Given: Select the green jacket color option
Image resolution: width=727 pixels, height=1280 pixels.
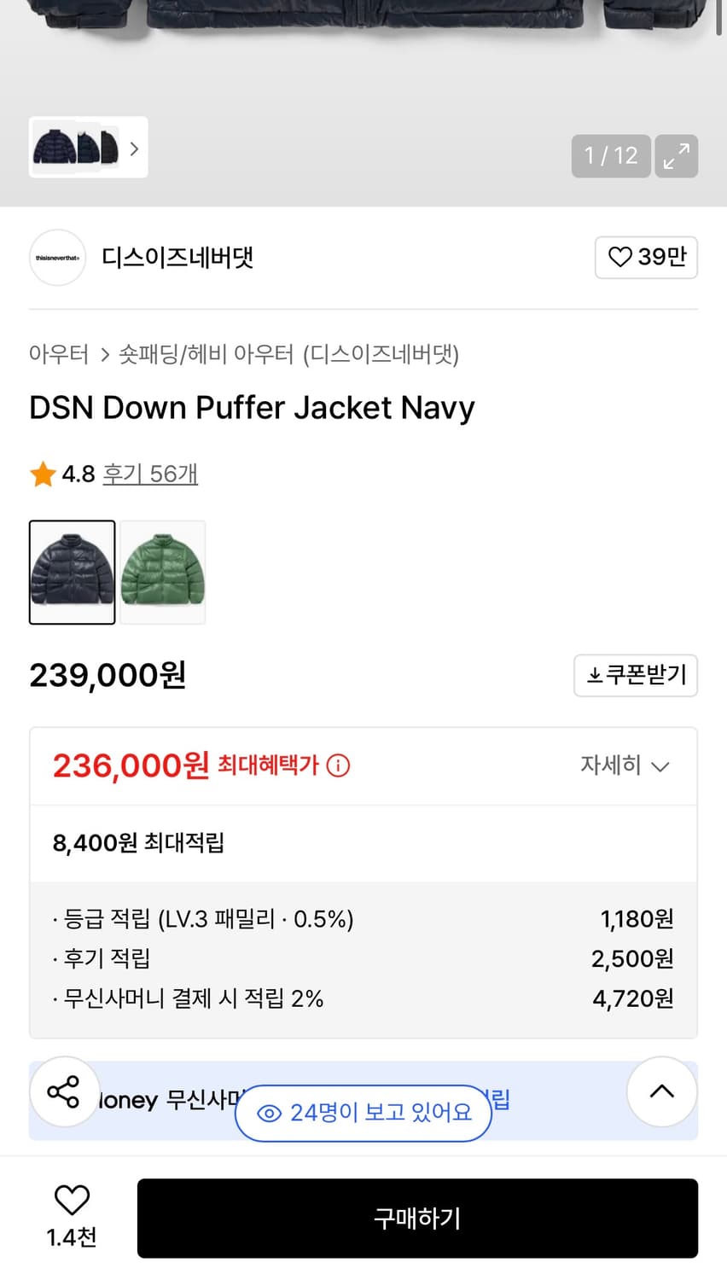Looking at the screenshot, I should [163, 573].
